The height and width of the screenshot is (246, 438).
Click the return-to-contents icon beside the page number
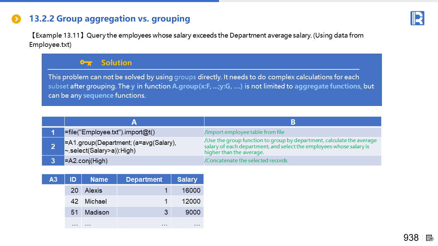click(x=430, y=238)
